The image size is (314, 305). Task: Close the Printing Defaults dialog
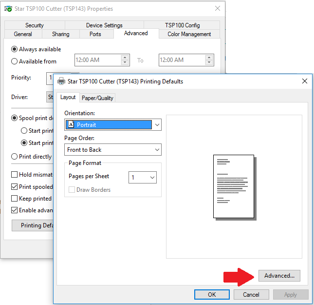pos(305,81)
